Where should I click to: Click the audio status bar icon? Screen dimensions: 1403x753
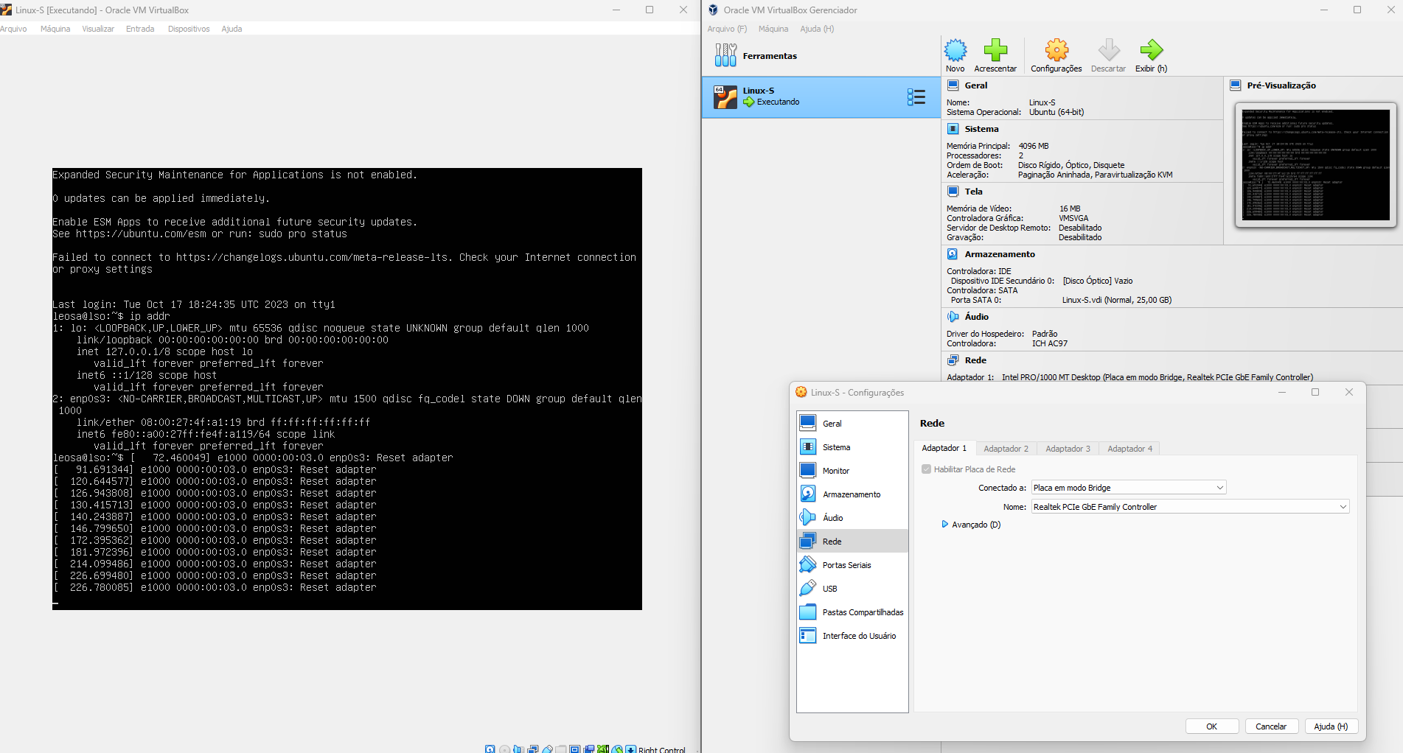pos(518,749)
